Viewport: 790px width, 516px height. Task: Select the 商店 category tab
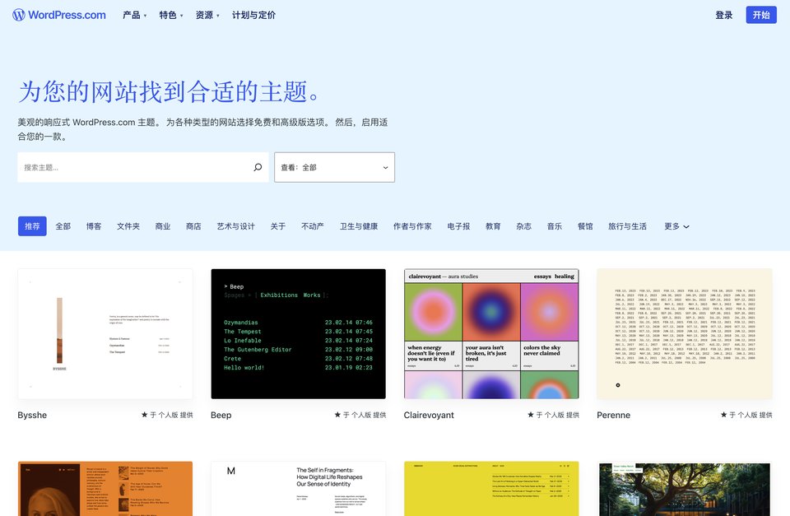(x=193, y=226)
